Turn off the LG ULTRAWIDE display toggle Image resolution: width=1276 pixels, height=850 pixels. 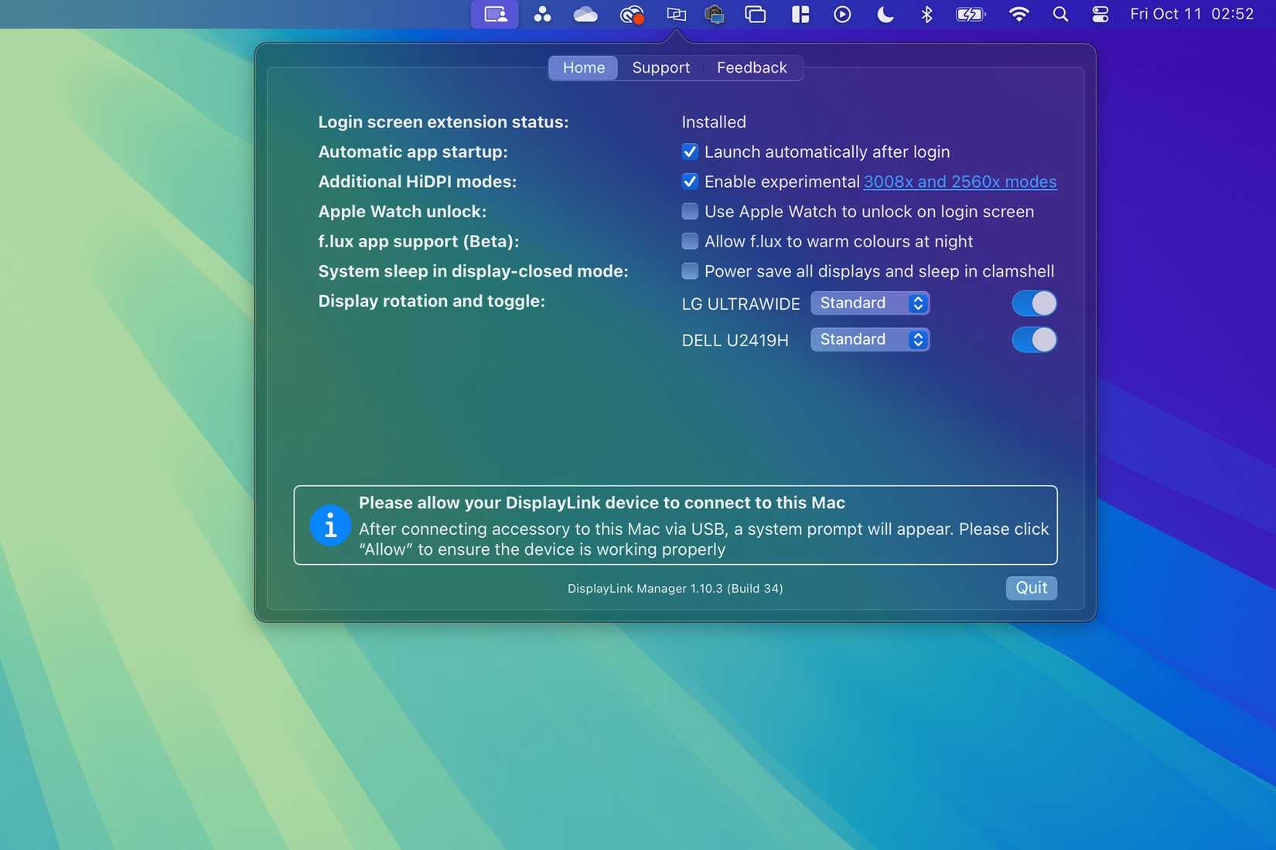[1034, 303]
